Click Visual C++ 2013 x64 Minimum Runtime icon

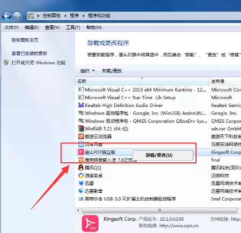click(81, 89)
